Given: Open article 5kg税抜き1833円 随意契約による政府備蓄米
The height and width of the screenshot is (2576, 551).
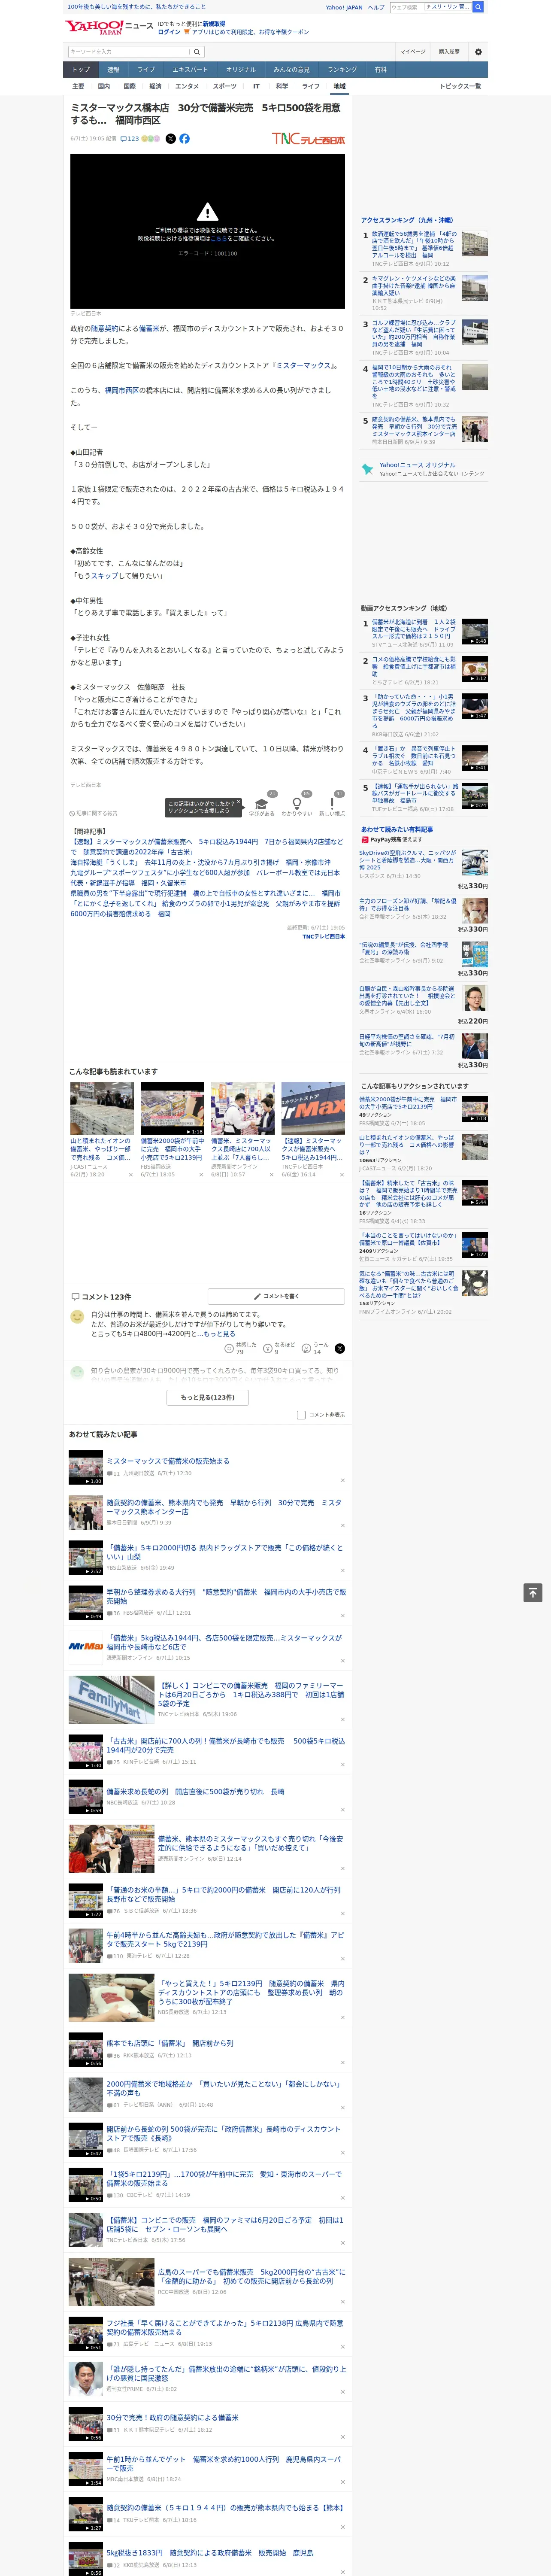Looking at the screenshot, I should tap(209, 2552).
